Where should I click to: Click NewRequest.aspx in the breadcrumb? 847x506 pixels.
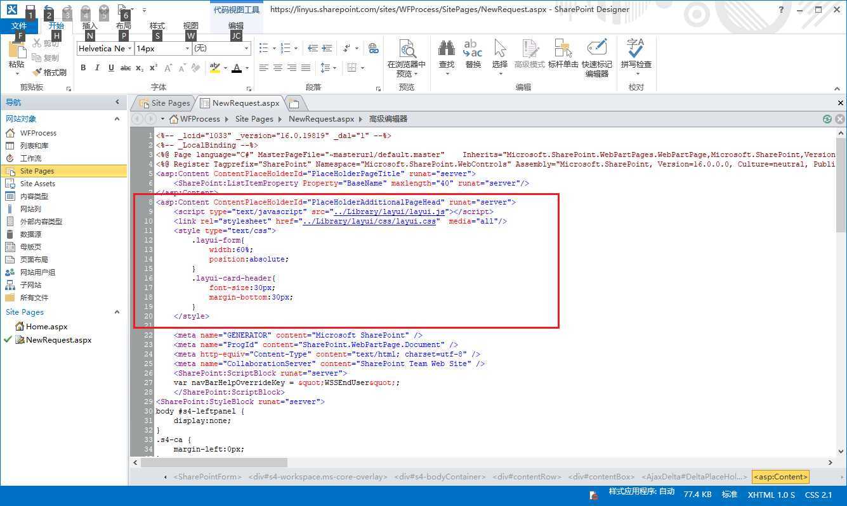tap(321, 119)
